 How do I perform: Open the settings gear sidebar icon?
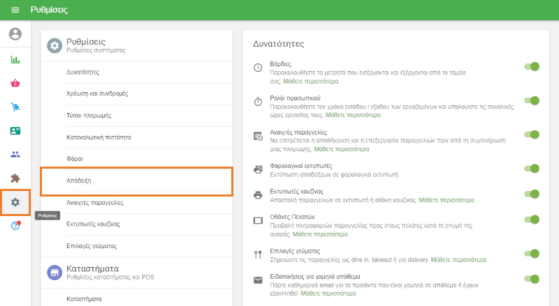click(x=15, y=201)
